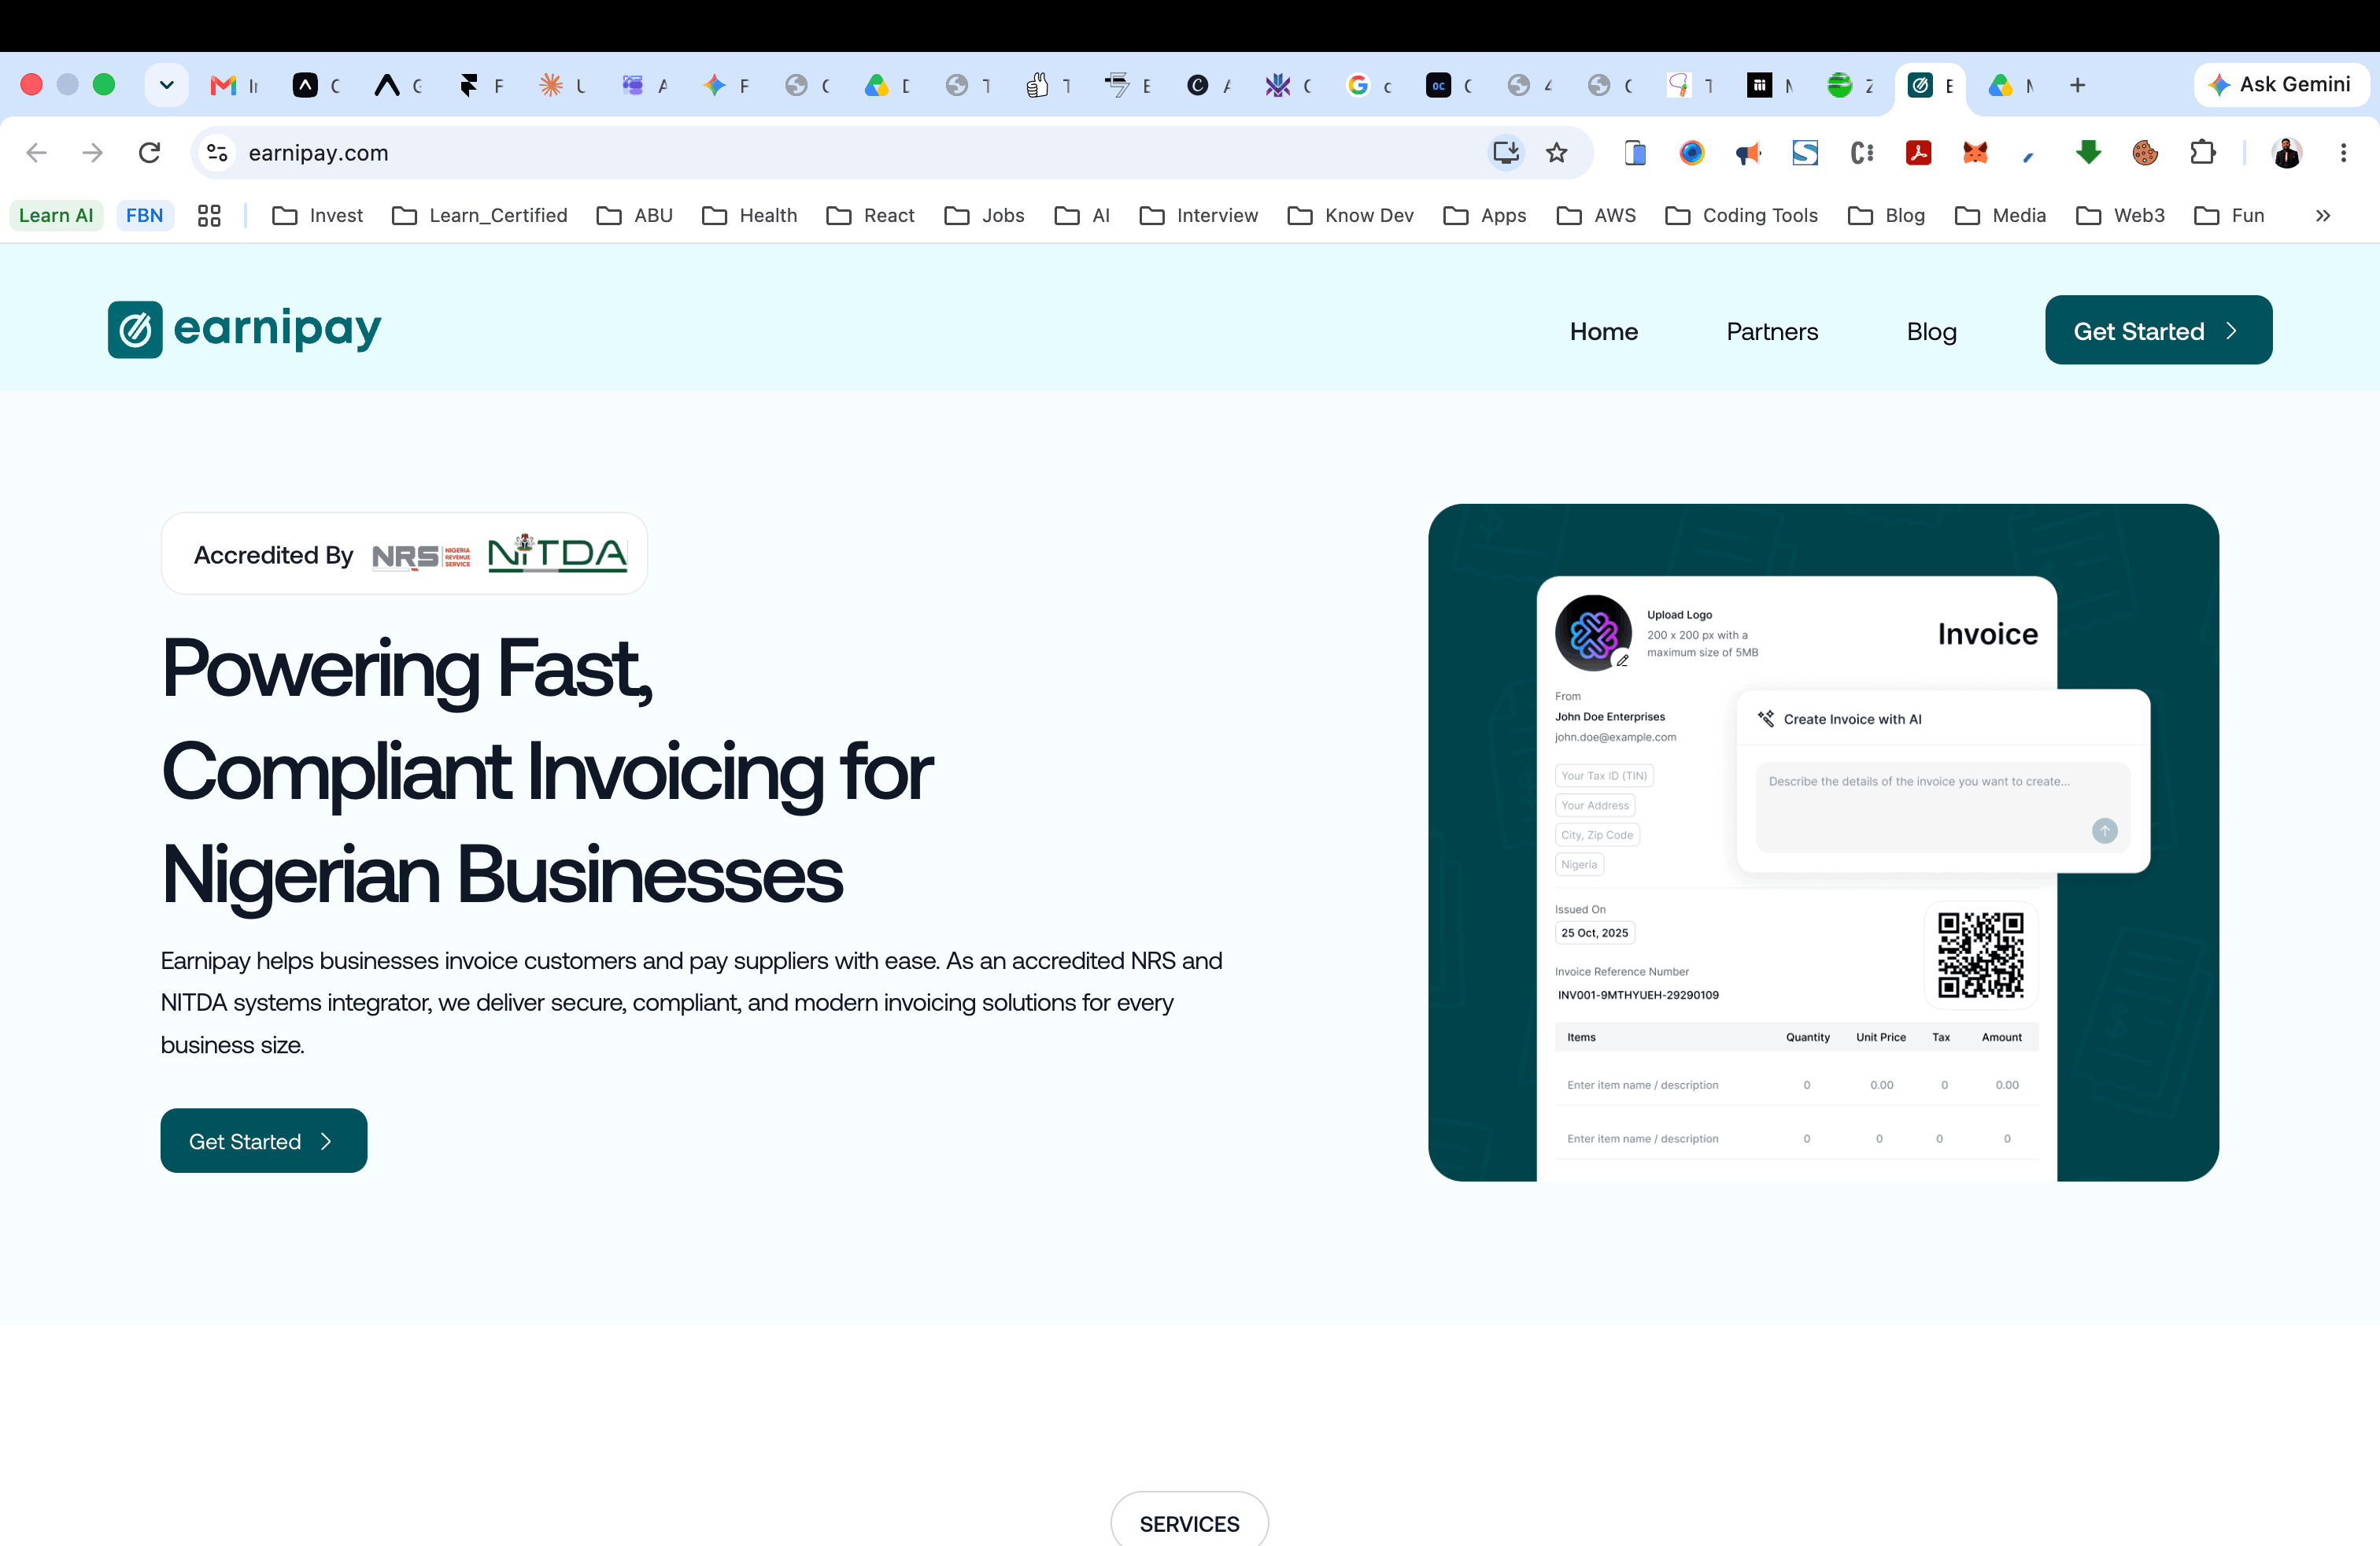Open the Chrome profile avatar
This screenshot has width=2380, height=1546.
tap(2287, 153)
